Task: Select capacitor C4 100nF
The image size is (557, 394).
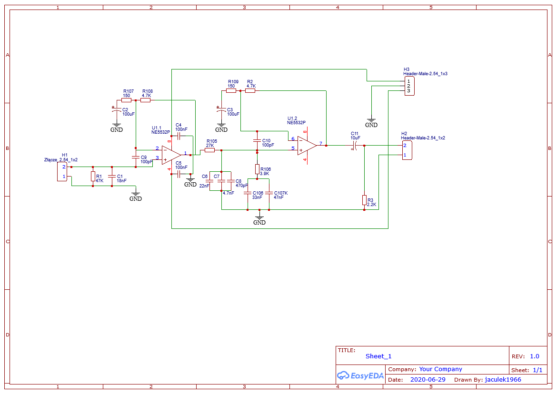Action: tap(179, 136)
